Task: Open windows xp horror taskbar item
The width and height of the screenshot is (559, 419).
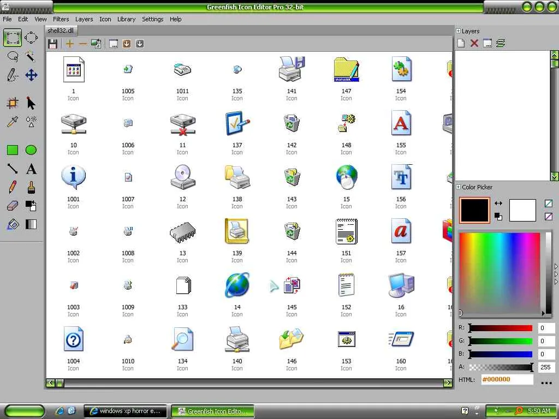Action: 125,411
